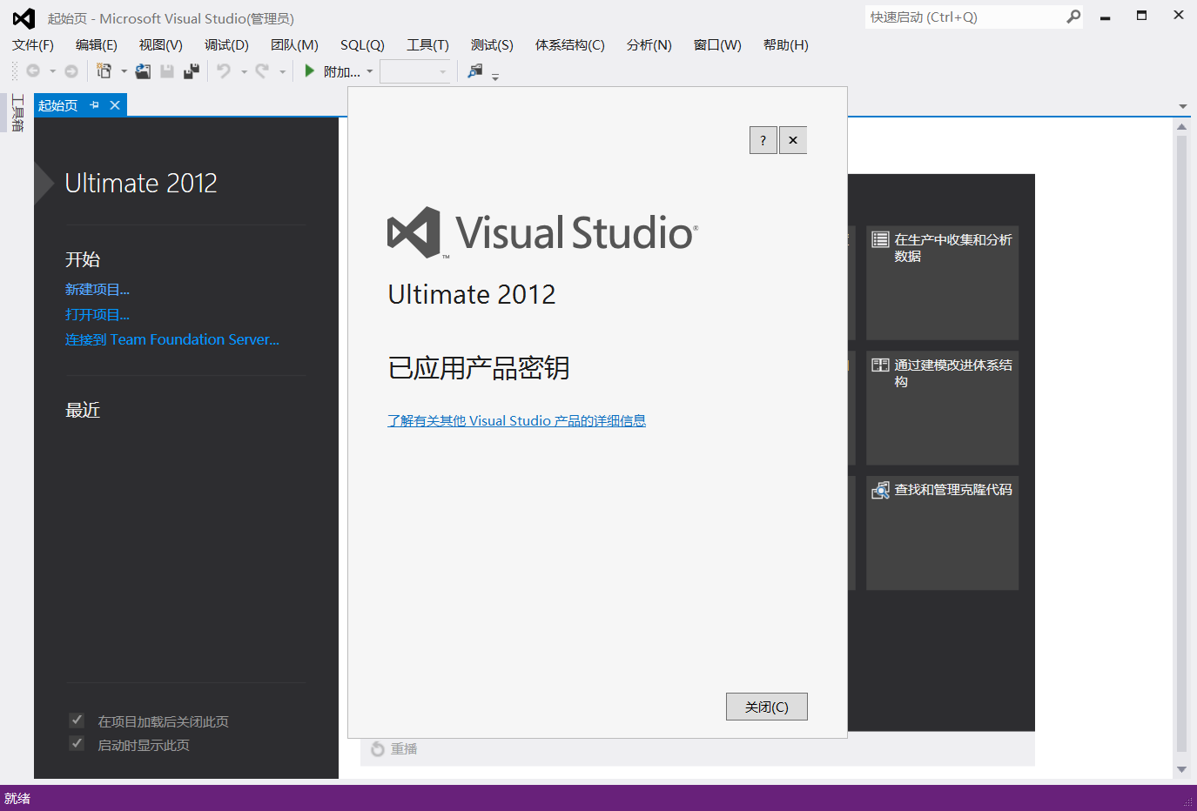Click the 新建项目... link
Screen dimensions: 1197x811
click(98, 290)
